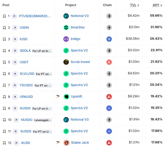Click the SmarDex logo icon
165x147 pixels.
coord(66,27)
